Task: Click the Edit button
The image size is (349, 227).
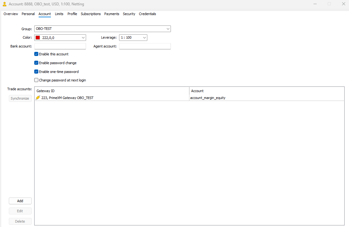Action: click(20, 211)
